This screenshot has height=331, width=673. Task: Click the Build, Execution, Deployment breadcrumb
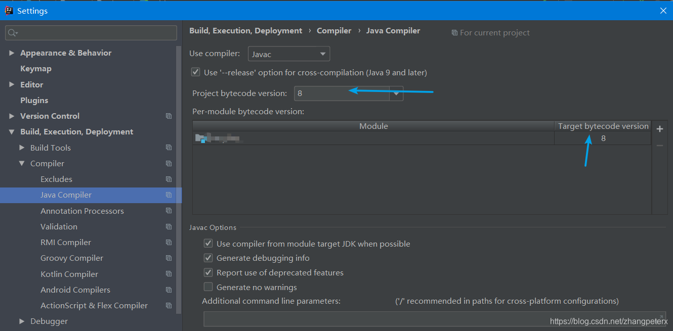(x=246, y=31)
